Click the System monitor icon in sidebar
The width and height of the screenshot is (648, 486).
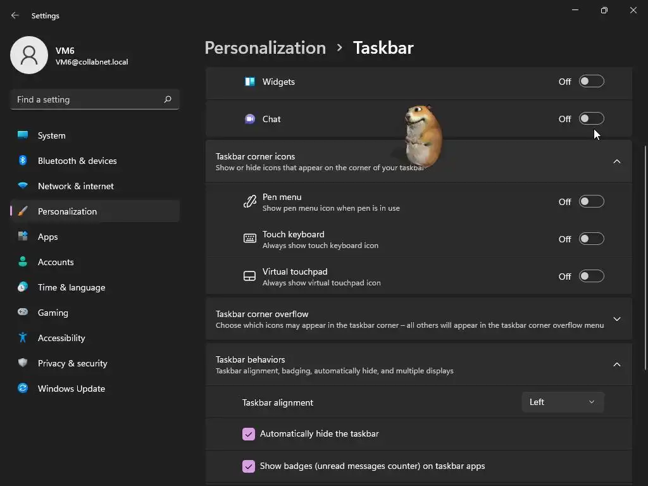[23, 135]
